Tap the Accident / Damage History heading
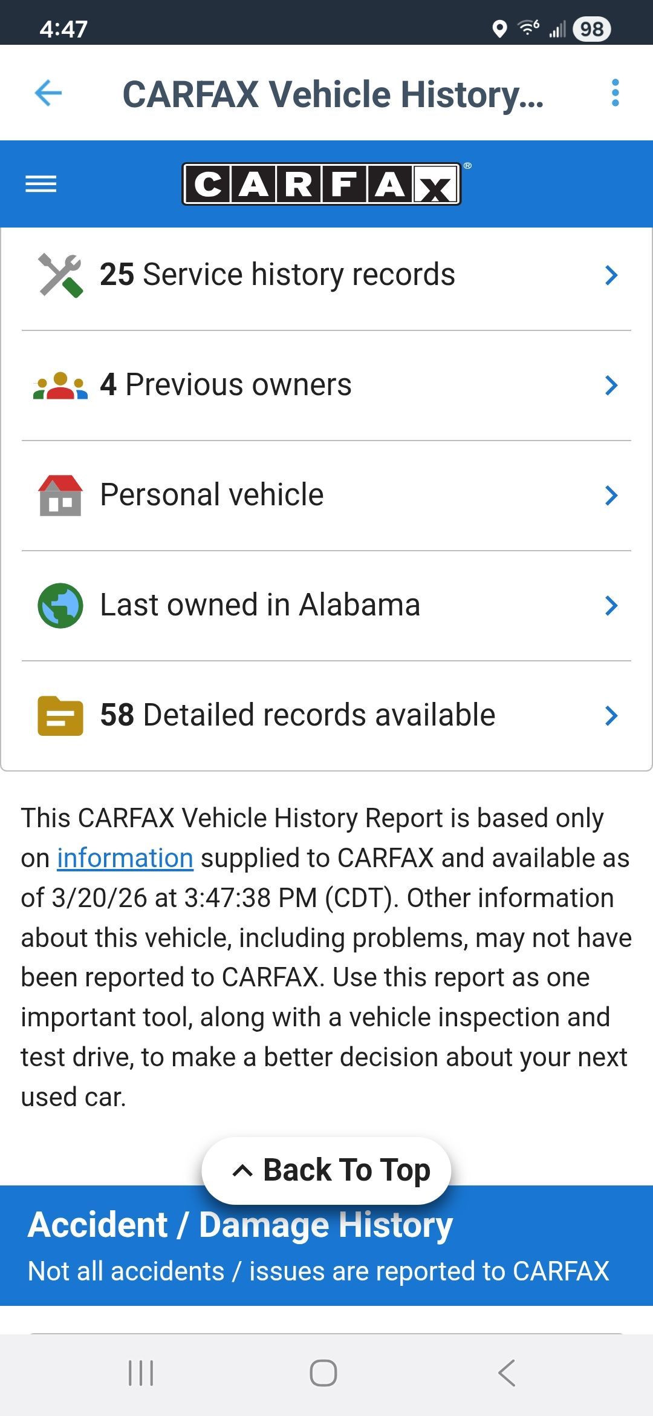Screen dimensions: 653x1416 pyautogui.click(x=241, y=1225)
